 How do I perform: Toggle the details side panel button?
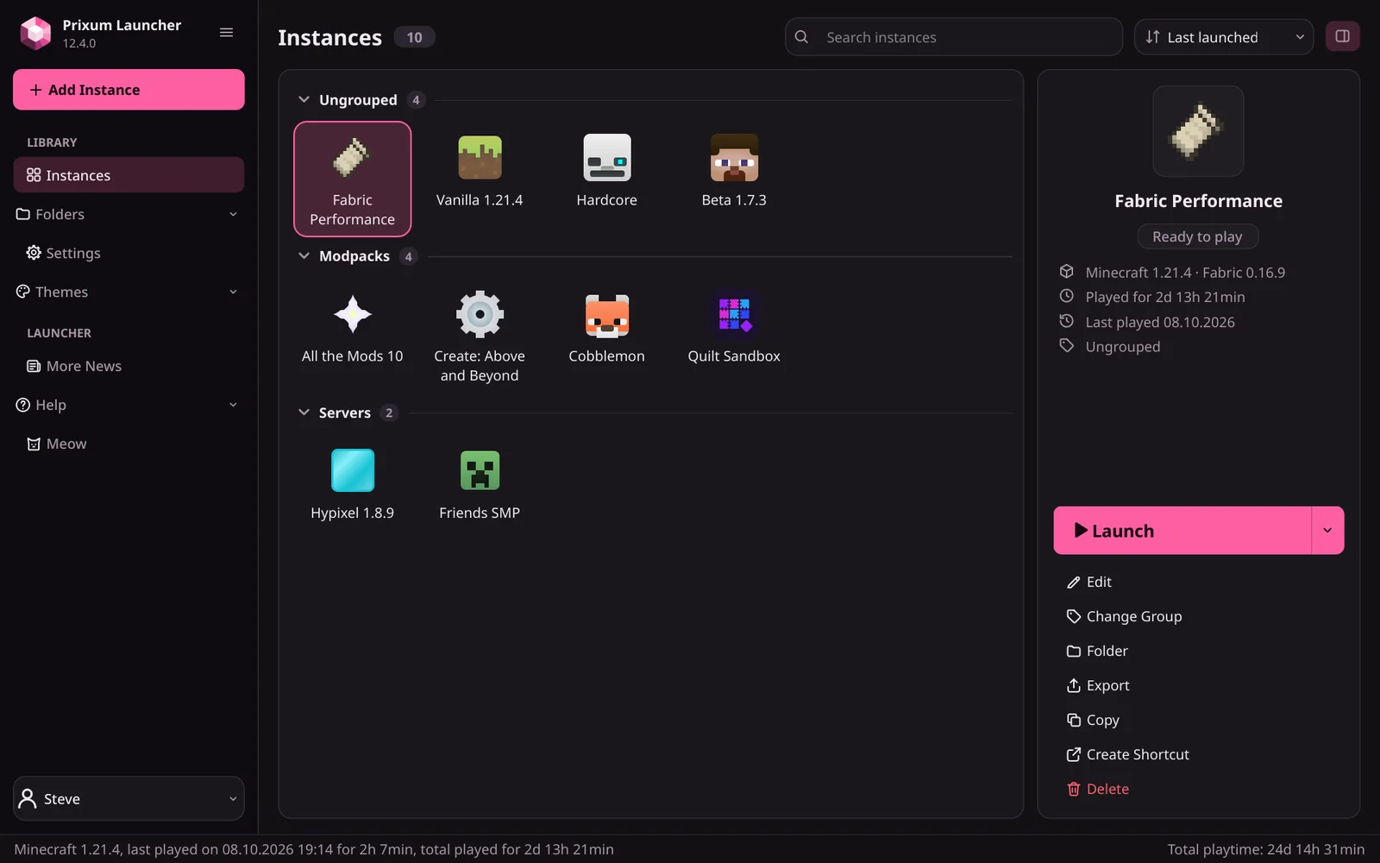point(1342,36)
